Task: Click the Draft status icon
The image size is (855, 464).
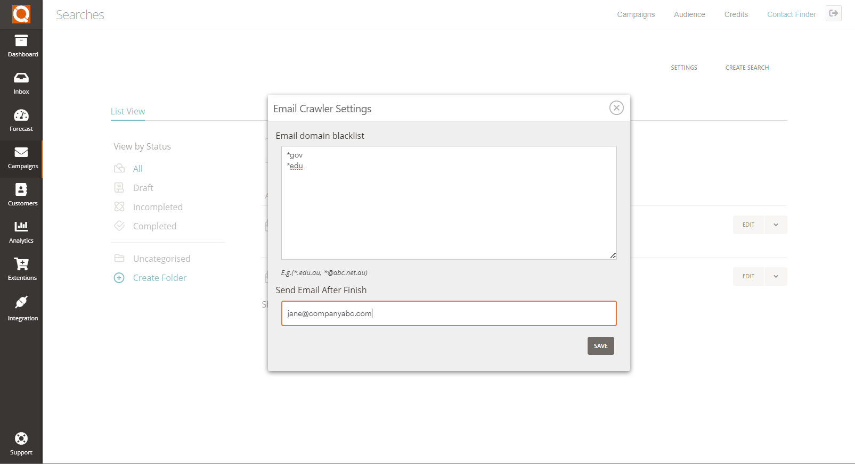Action: 119,188
